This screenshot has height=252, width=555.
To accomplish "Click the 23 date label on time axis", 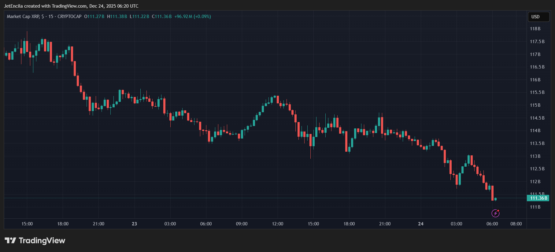I will click(135, 224).
